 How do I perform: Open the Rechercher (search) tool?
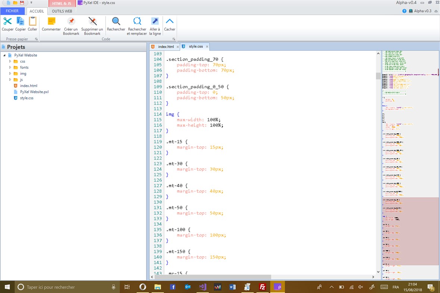pyautogui.click(x=116, y=24)
